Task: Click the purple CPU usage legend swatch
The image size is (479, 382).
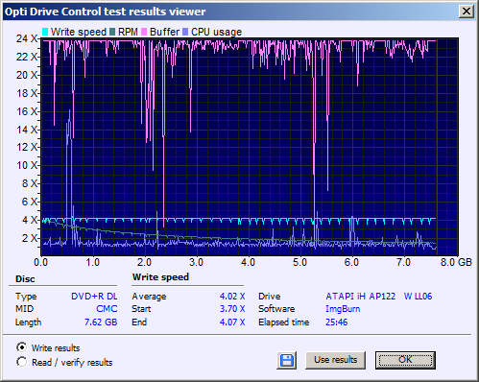Action: pos(185,32)
